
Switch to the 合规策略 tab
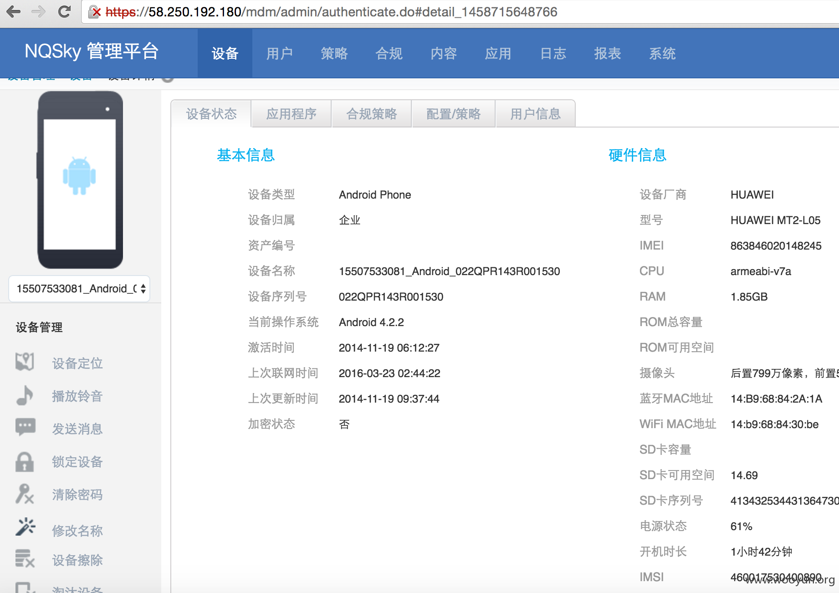pyautogui.click(x=372, y=114)
